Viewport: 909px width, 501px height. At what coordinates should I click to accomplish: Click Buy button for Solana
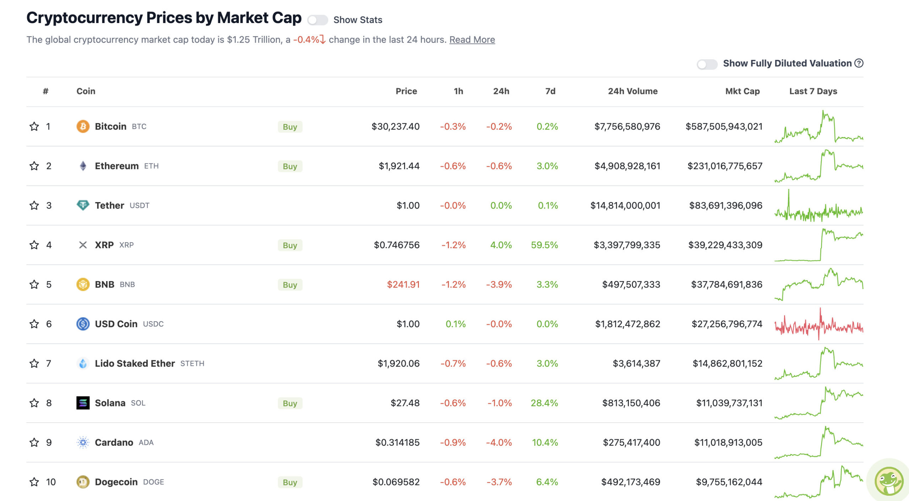tap(290, 403)
